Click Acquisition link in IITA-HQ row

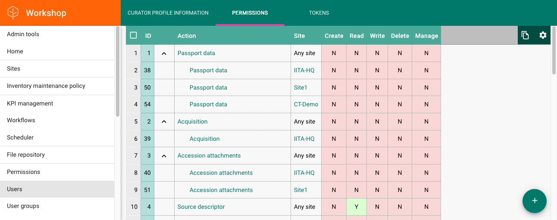coord(204,139)
